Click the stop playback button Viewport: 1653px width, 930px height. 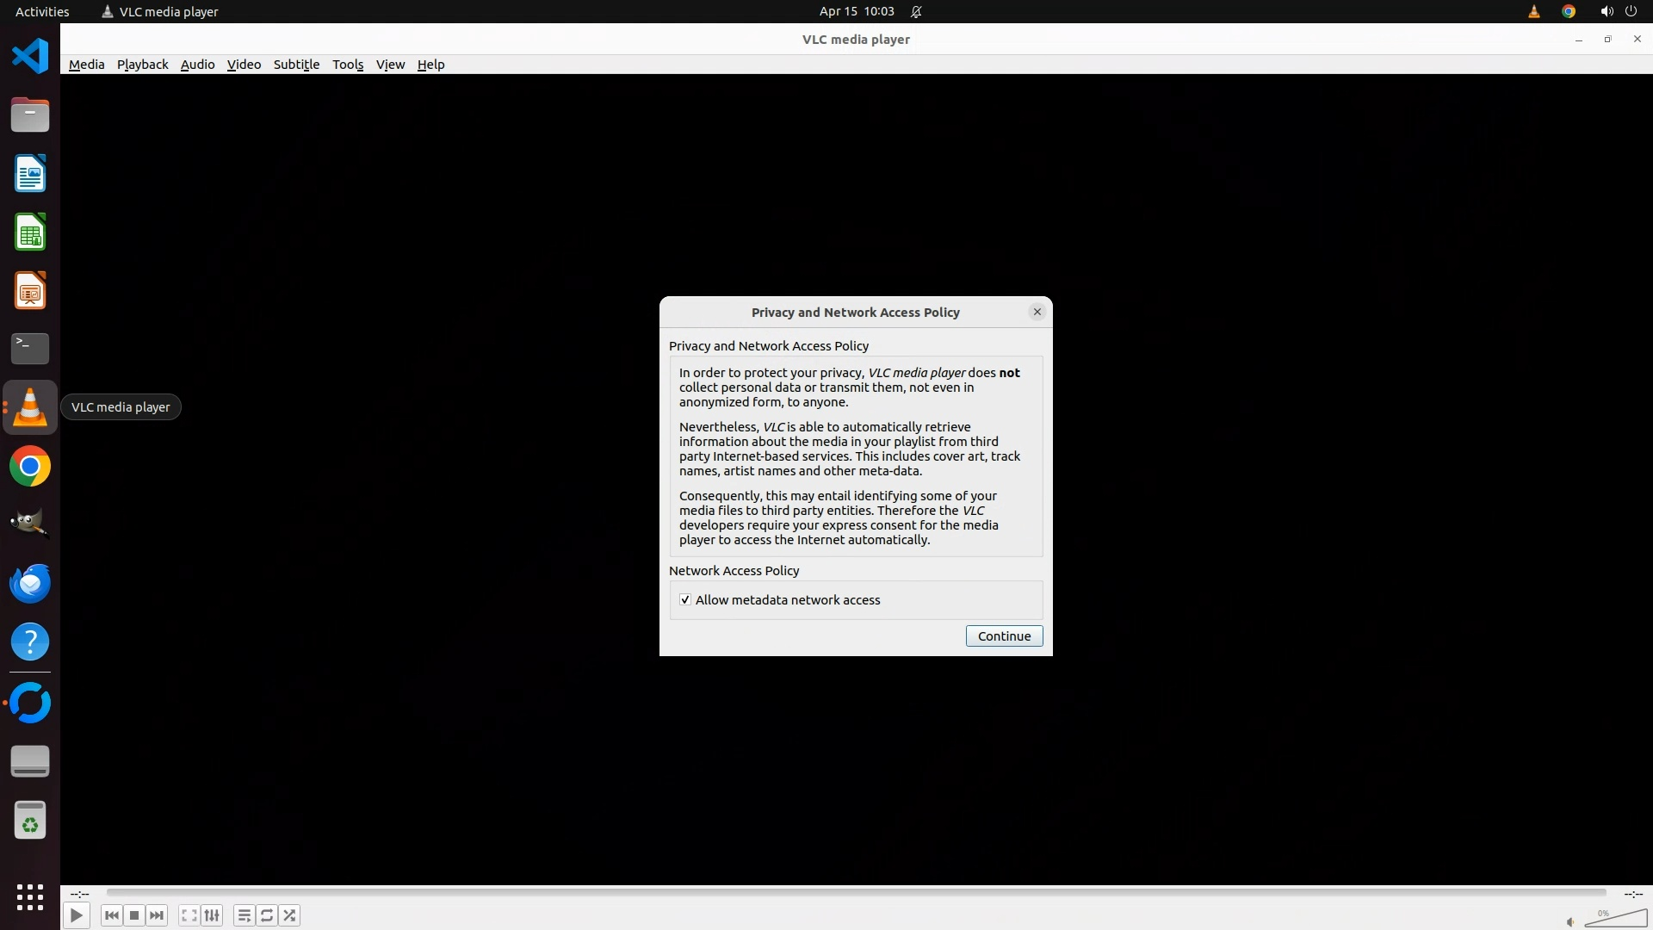134,915
